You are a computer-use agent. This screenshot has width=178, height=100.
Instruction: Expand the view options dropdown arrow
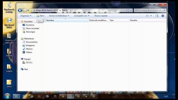tap(151, 16)
